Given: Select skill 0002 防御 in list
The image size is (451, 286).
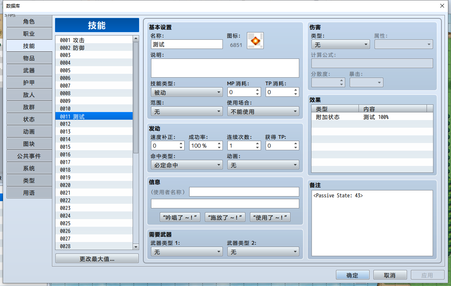Looking at the screenshot, I should tap(94, 47).
